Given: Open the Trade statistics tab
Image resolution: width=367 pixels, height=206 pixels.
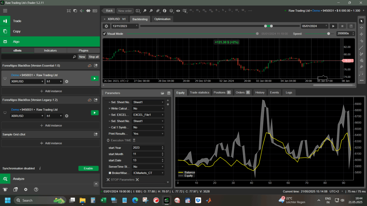Looking at the screenshot, I should 199,93.
